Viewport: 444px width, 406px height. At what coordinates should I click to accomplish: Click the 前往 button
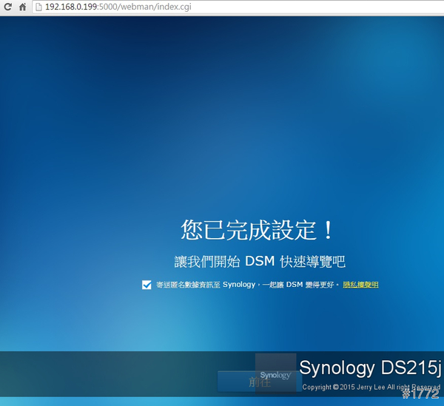click(x=260, y=382)
